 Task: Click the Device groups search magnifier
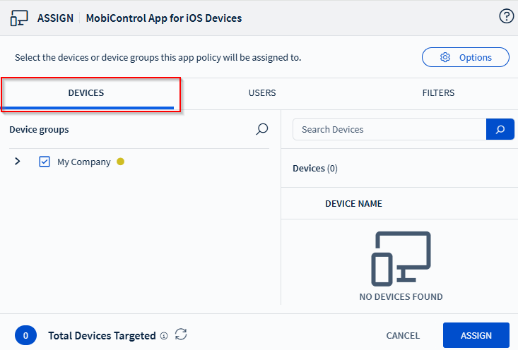[x=261, y=129]
